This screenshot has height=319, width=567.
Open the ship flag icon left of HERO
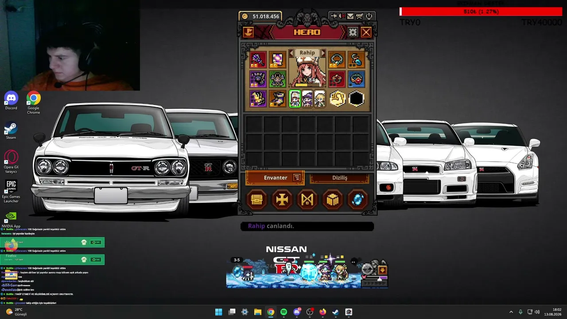pos(248,32)
